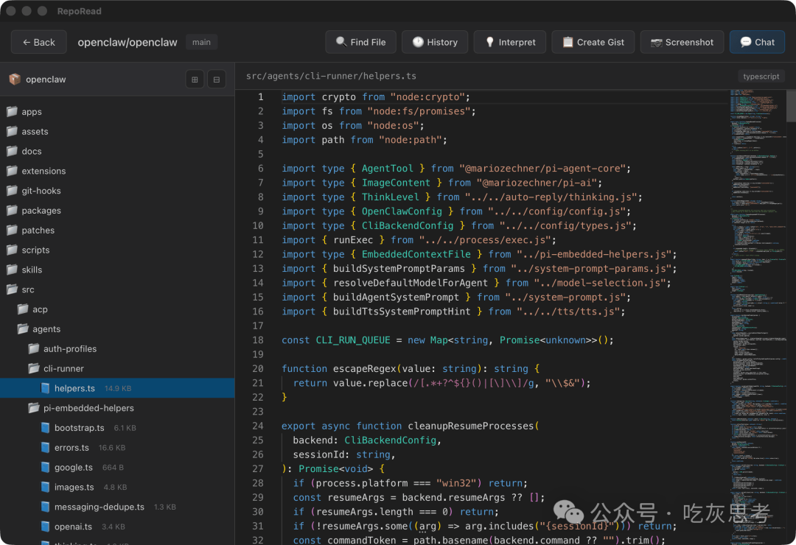Expand all folders with the plus icon

(195, 79)
